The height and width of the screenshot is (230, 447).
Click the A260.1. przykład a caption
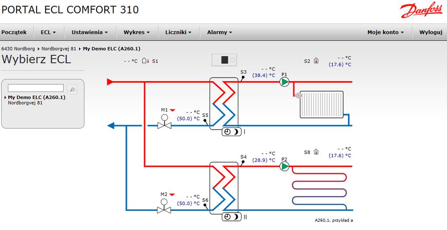click(x=334, y=220)
